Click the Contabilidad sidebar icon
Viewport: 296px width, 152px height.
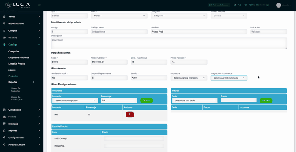tap(5, 110)
